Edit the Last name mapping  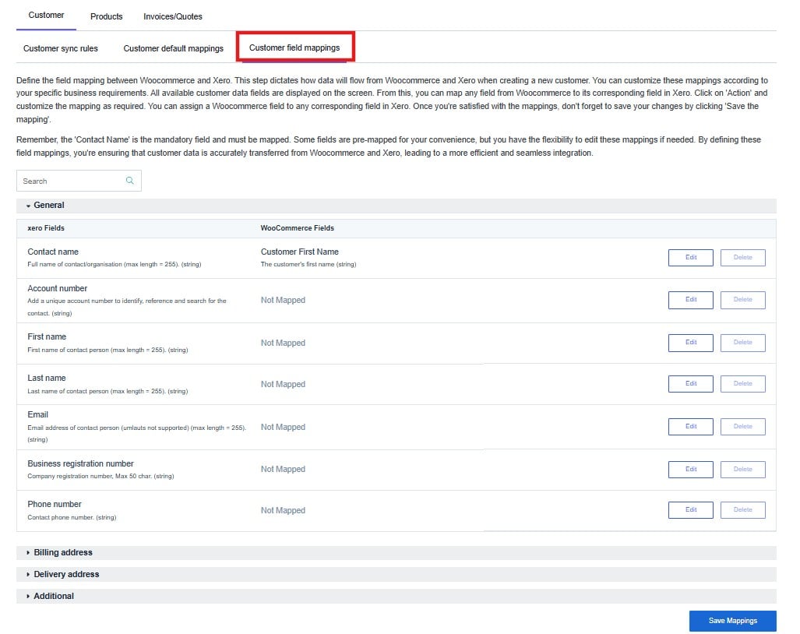pos(690,383)
